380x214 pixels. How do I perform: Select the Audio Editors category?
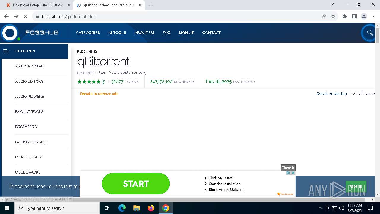point(29,81)
